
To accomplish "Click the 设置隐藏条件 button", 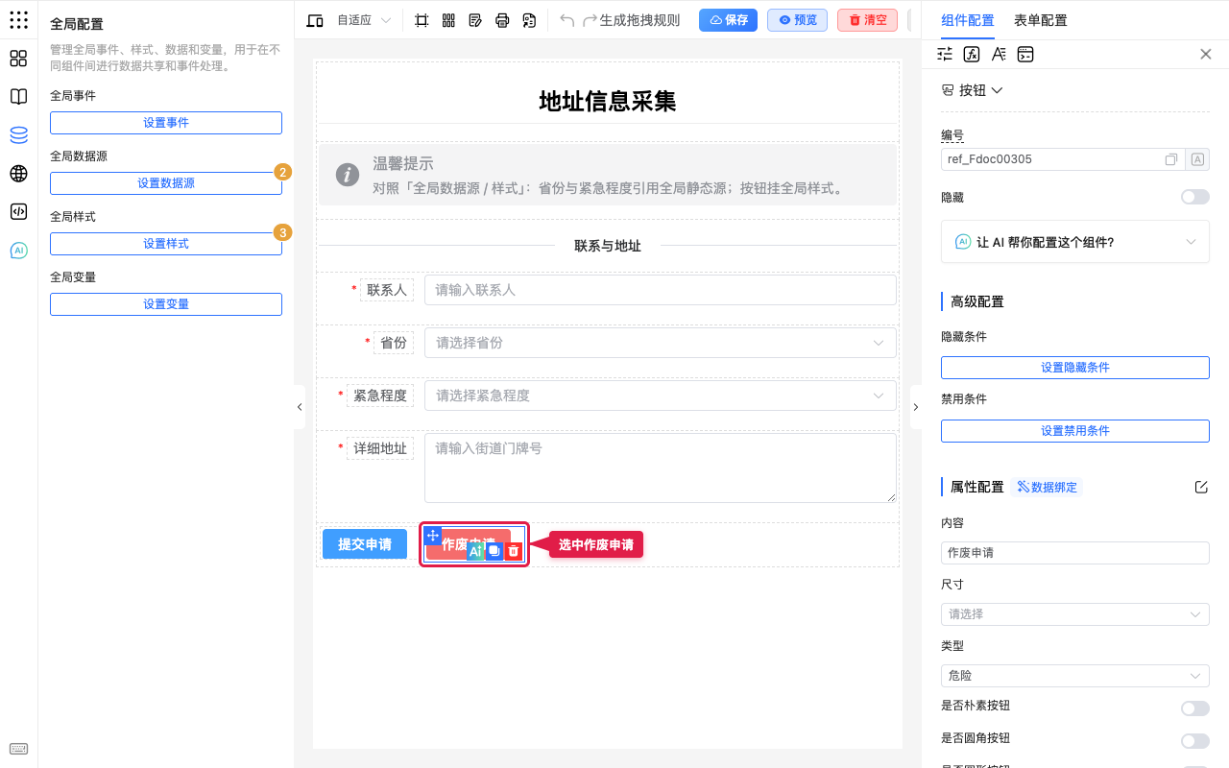I will coord(1075,368).
